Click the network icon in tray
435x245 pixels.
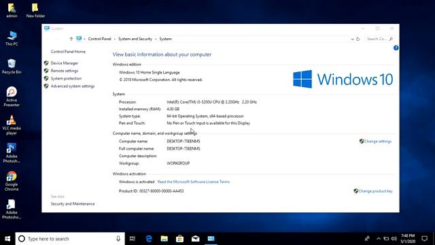click(386, 239)
